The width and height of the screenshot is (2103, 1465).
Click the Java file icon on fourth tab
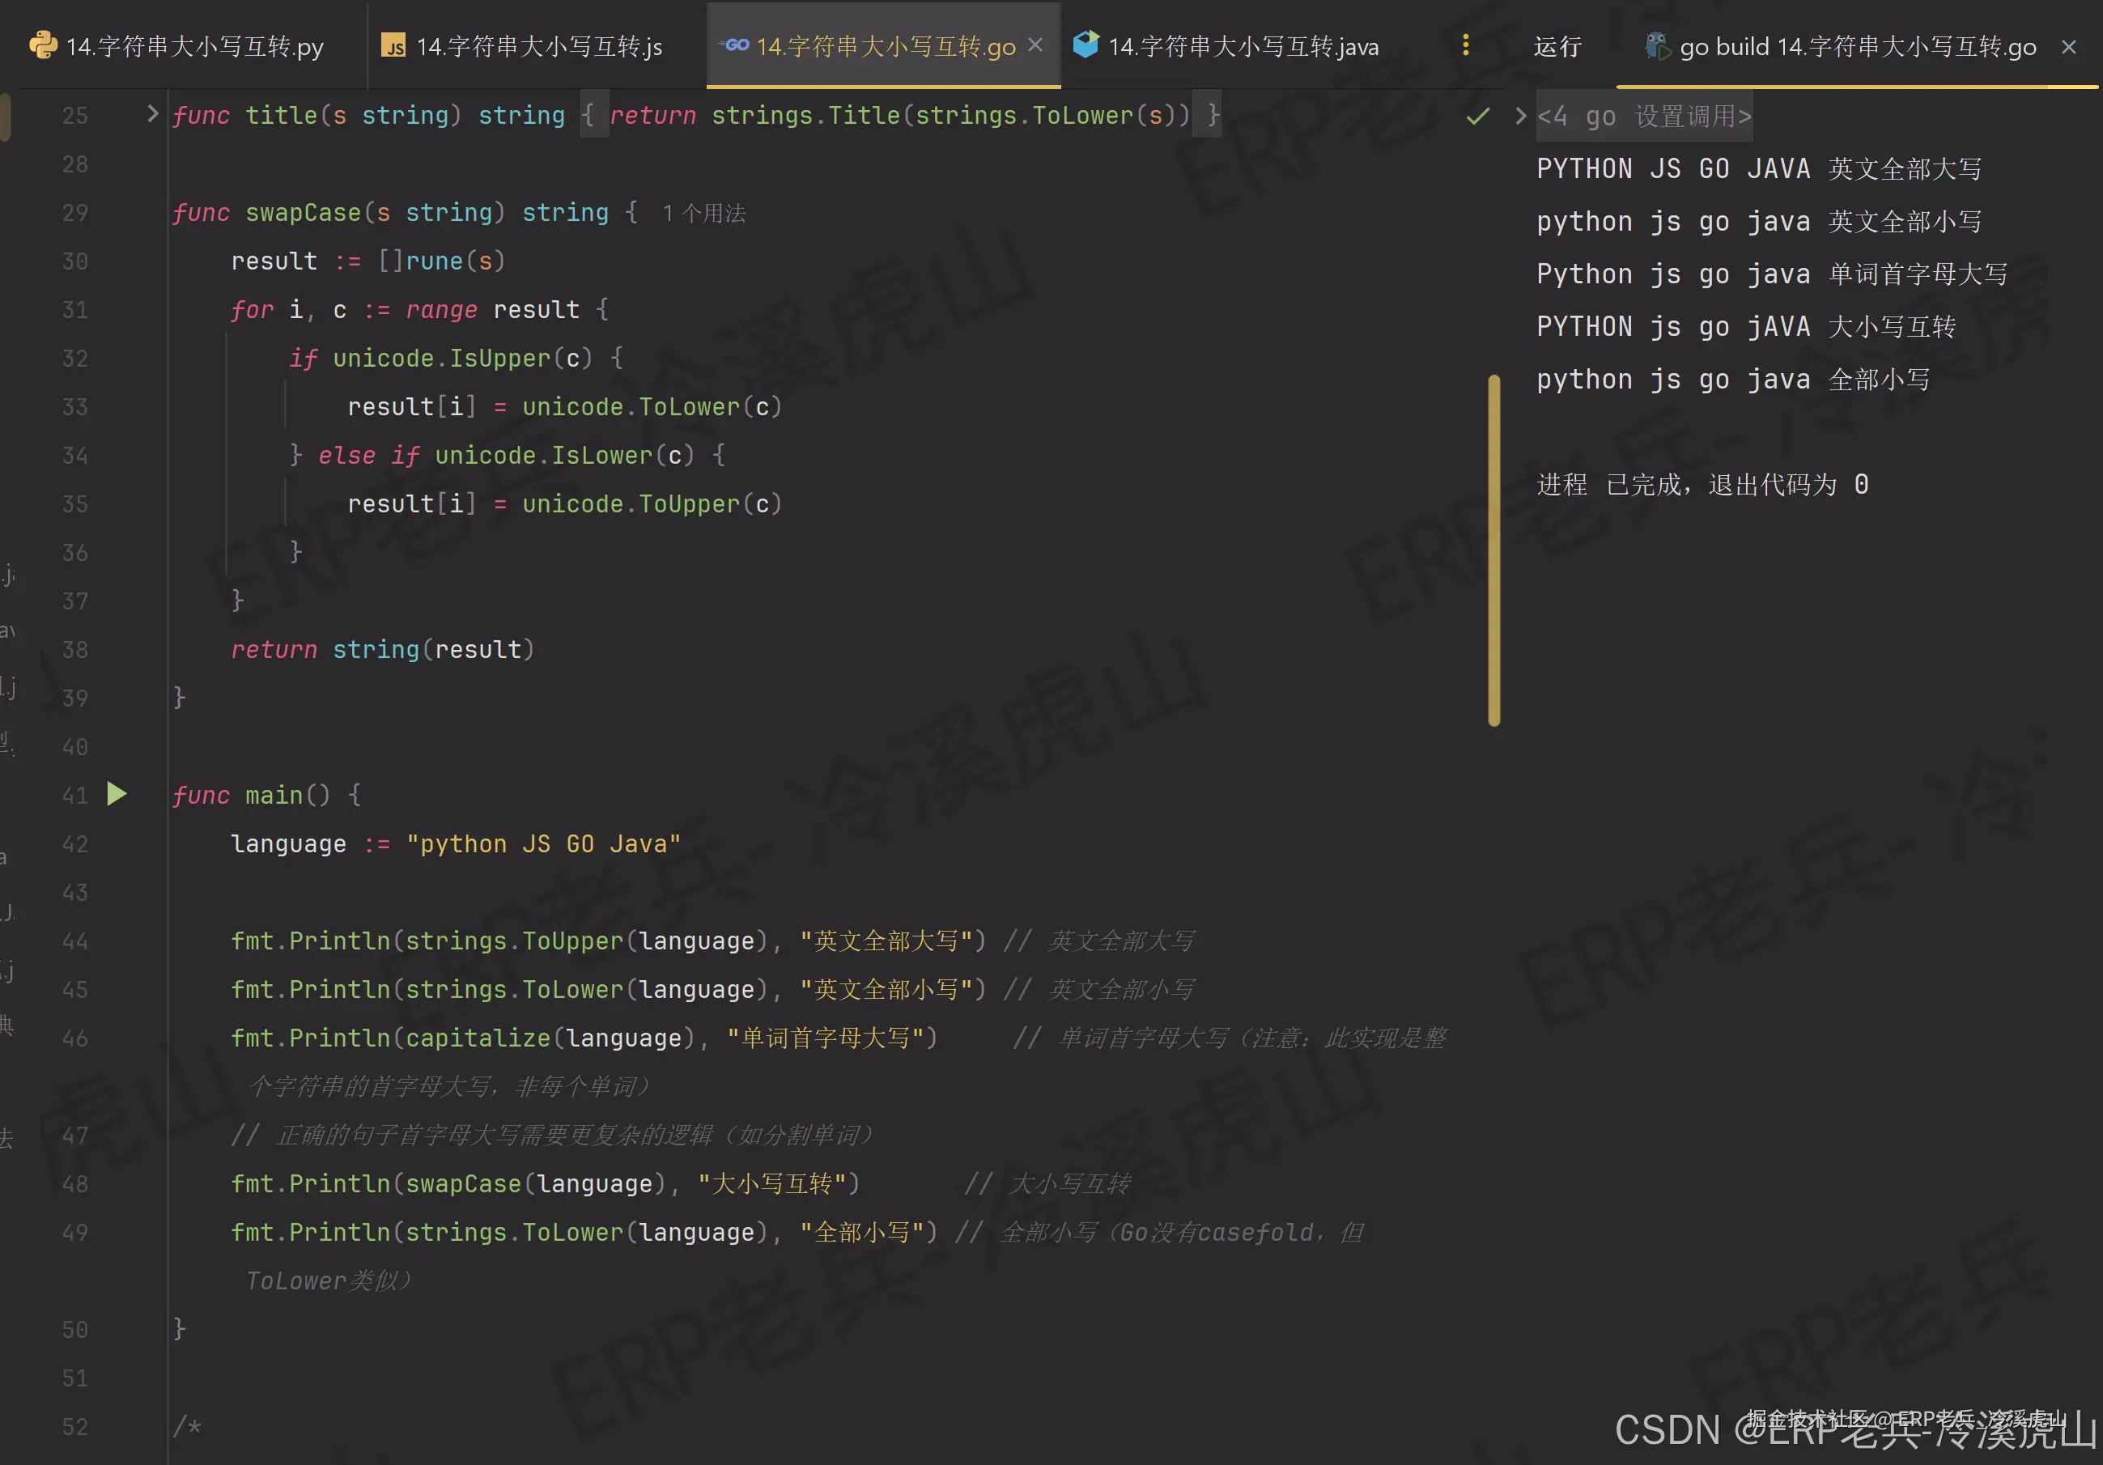[1085, 45]
